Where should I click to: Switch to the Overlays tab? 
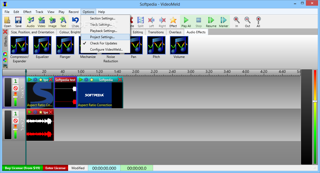[x=175, y=32]
